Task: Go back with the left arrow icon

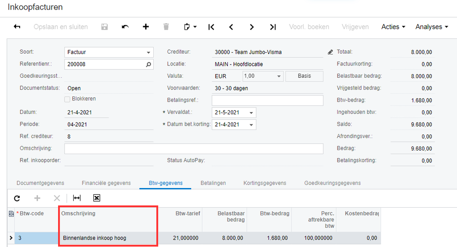Action: (17, 27)
